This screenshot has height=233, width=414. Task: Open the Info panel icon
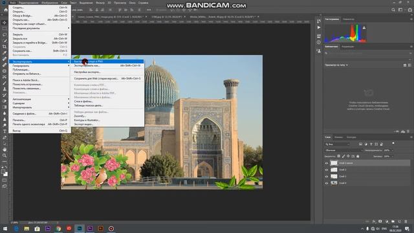[319, 42]
